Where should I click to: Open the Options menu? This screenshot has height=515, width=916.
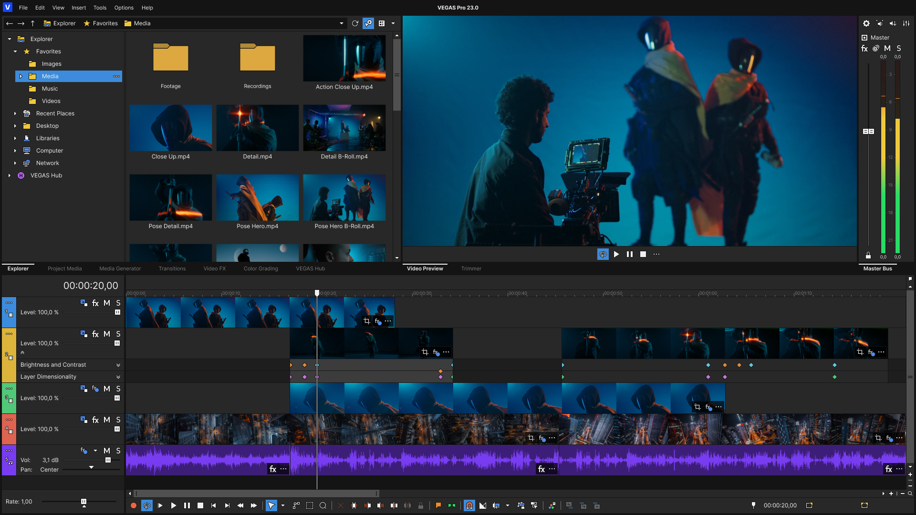tap(124, 8)
